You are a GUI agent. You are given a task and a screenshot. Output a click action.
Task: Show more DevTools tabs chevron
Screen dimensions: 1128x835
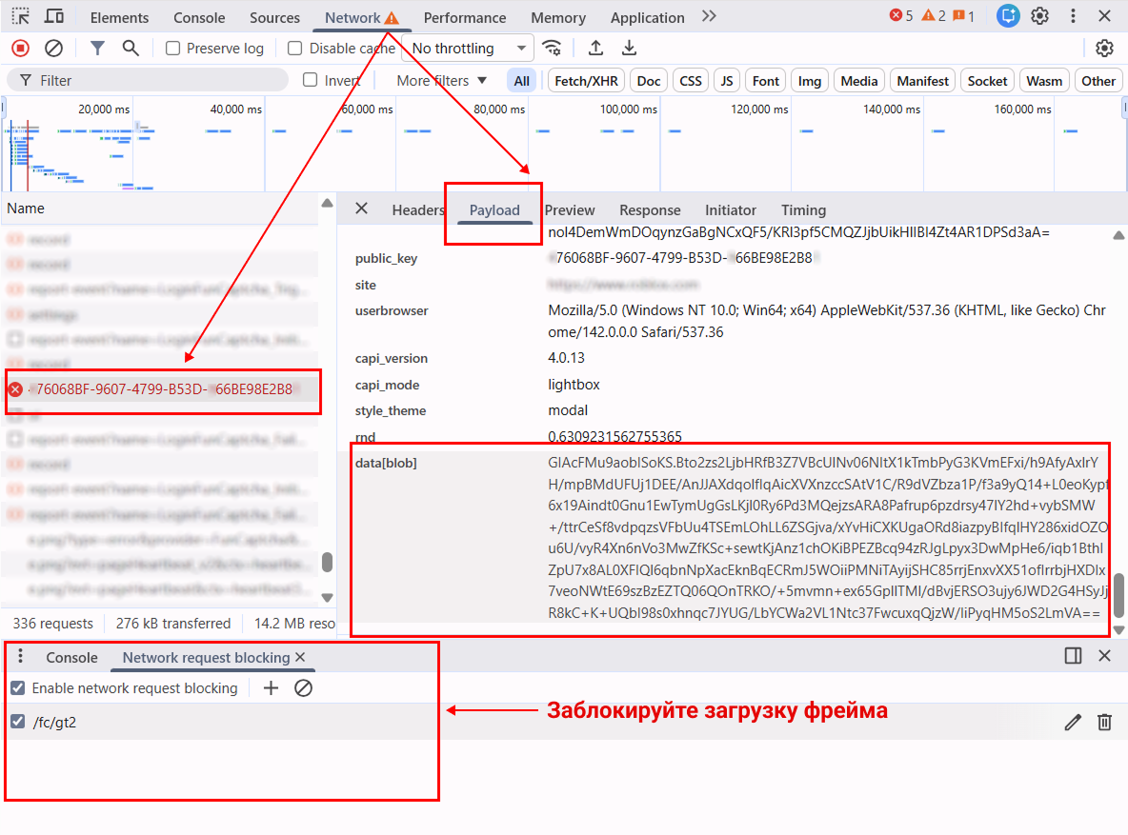tap(708, 16)
